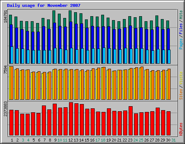Click the green day label '25'
This screenshot has width=185, height=144.
click(141, 140)
